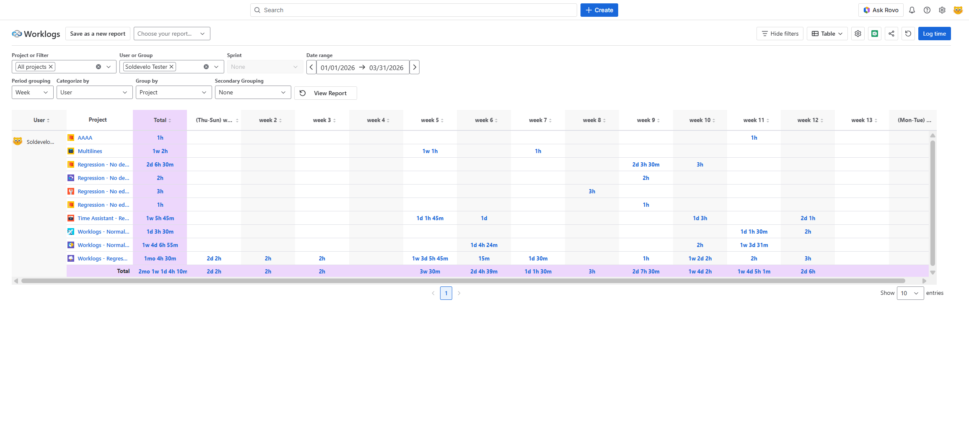Click the View Report button
Image resolution: width=969 pixels, height=437 pixels.
[326, 93]
